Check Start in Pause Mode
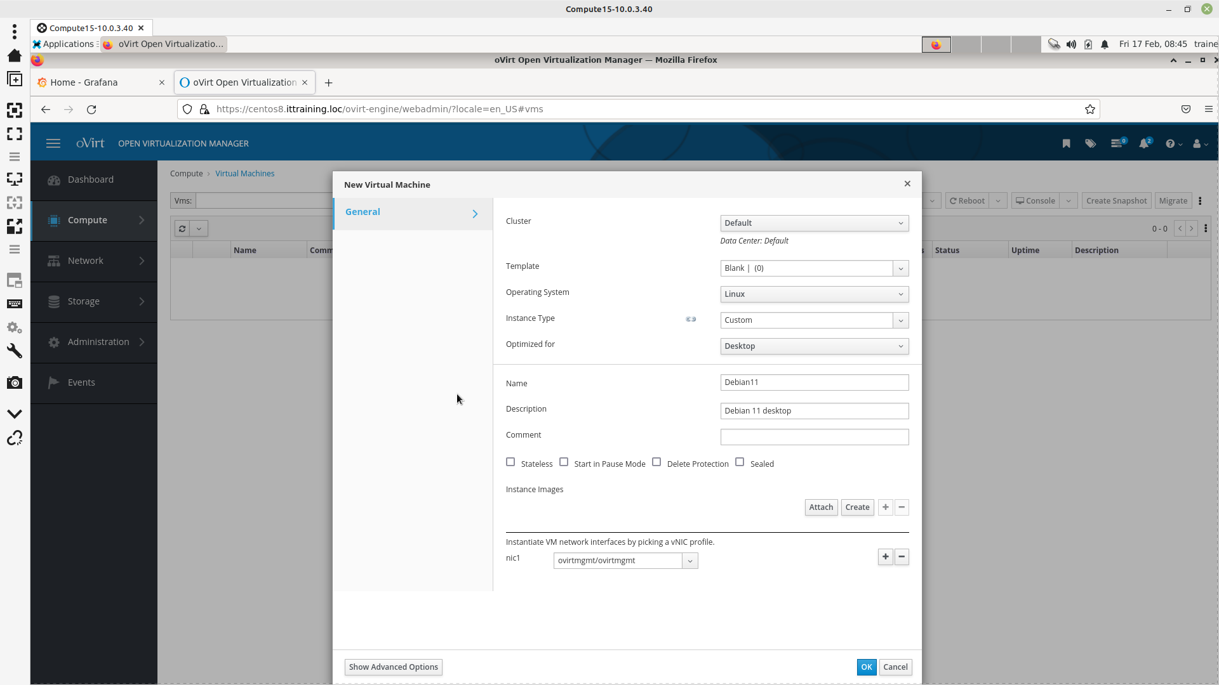Viewport: 1219px width, 685px height. coord(564,462)
